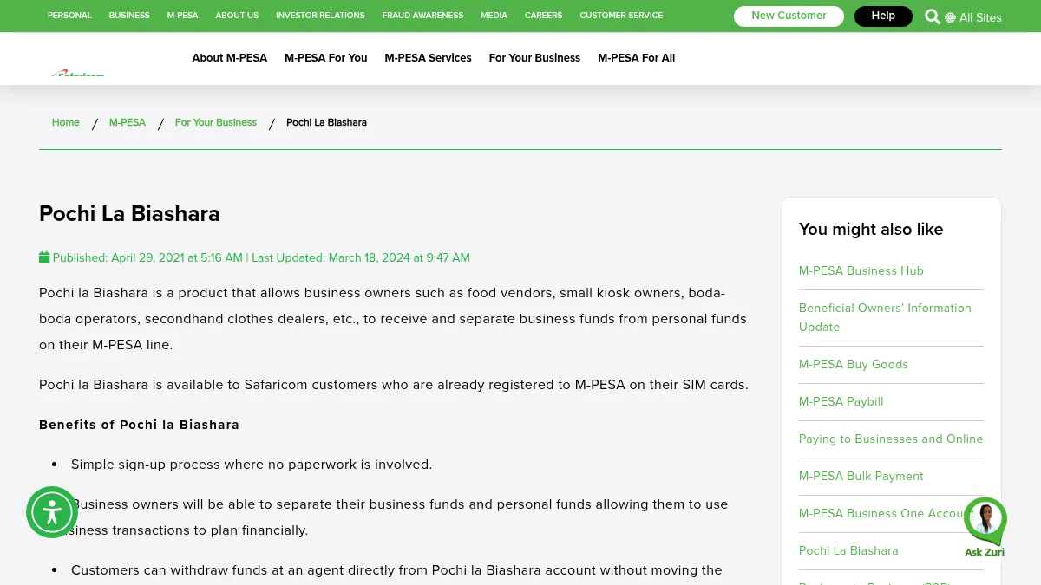Select M-PESA in the top bar

pos(182,16)
